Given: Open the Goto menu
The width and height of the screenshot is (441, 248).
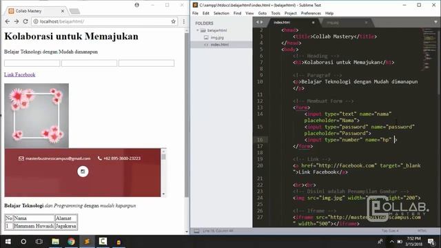Looking at the screenshot, I should (263, 13).
